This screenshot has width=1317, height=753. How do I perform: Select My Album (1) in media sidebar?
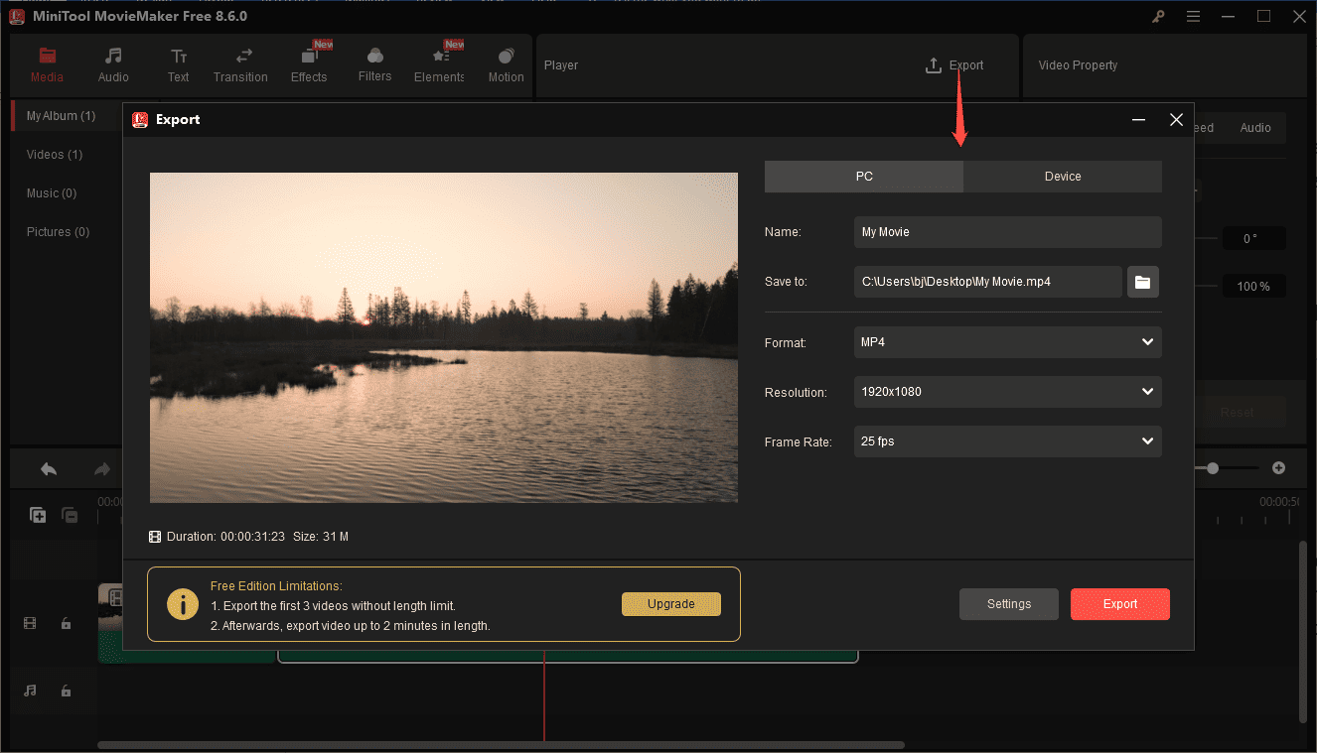click(61, 116)
